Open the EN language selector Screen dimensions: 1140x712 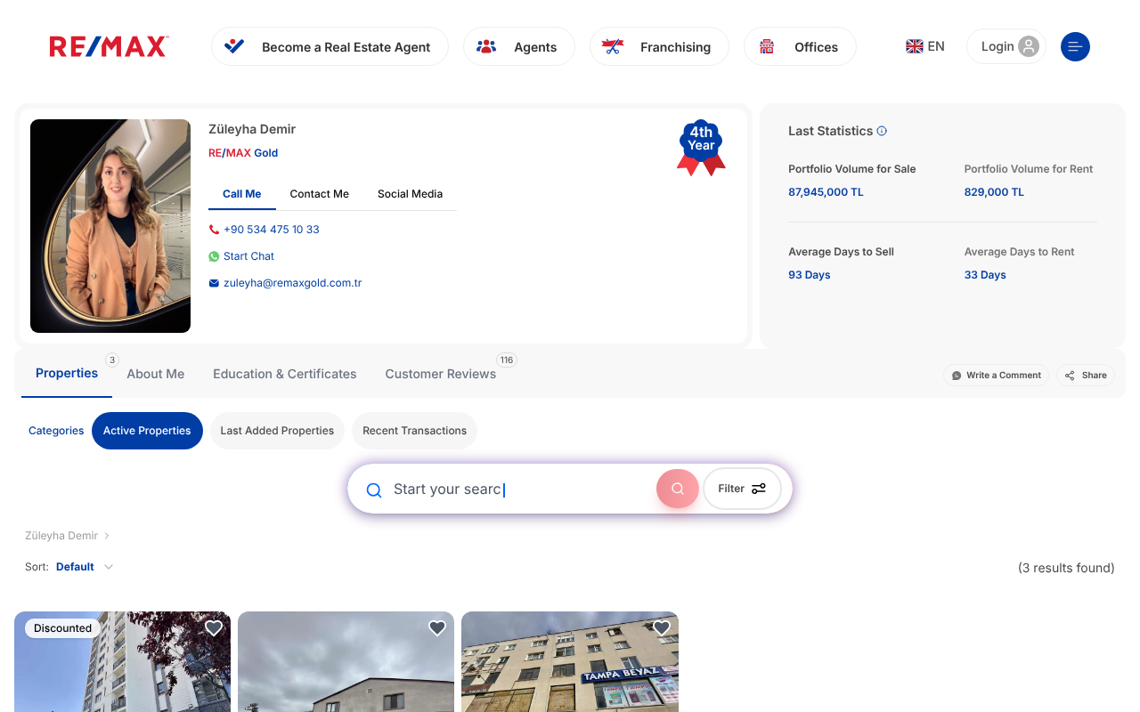coord(925,46)
